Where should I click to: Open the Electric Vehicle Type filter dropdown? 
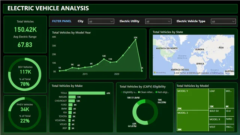click(223, 21)
